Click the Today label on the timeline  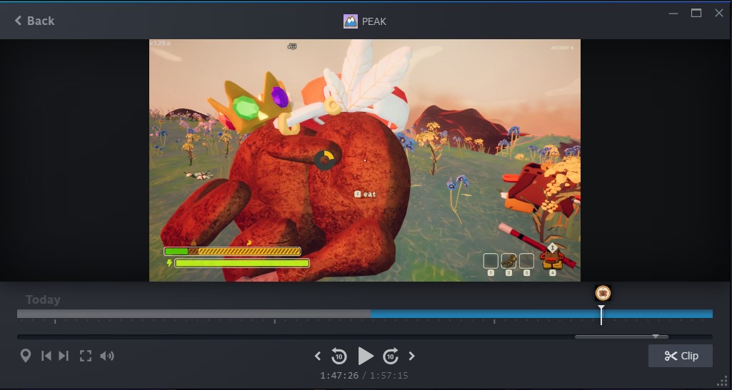pos(43,299)
